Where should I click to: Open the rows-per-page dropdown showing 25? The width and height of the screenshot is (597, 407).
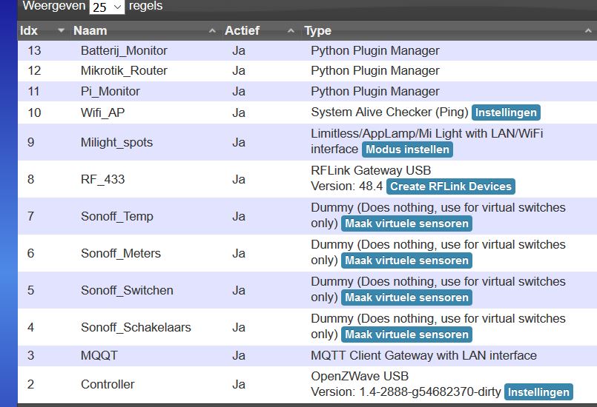coord(107,7)
